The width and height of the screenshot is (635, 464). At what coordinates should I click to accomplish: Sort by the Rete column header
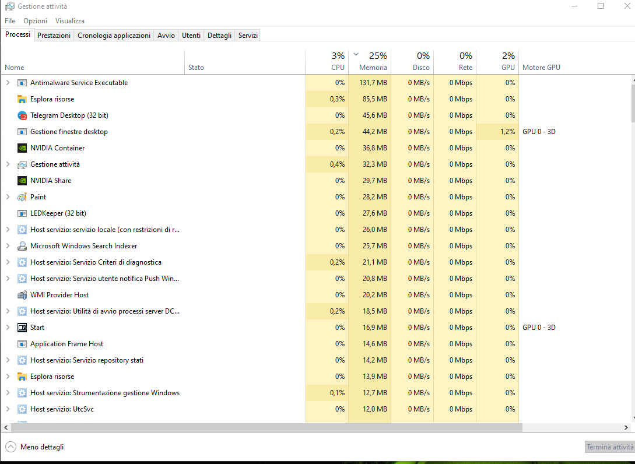(454, 62)
